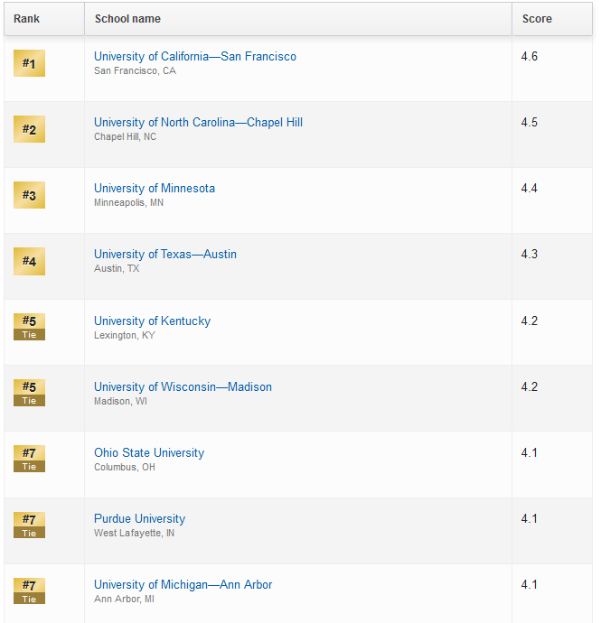Open University of Texas—Austin link
Screen dimensions: 601x623
pyautogui.click(x=165, y=255)
